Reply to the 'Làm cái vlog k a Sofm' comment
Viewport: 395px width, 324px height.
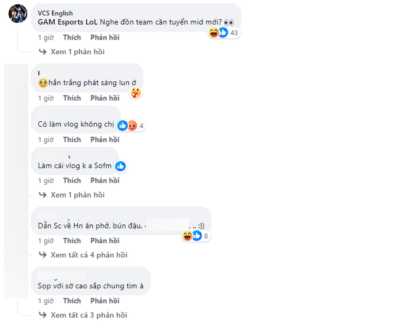[x=105, y=180]
